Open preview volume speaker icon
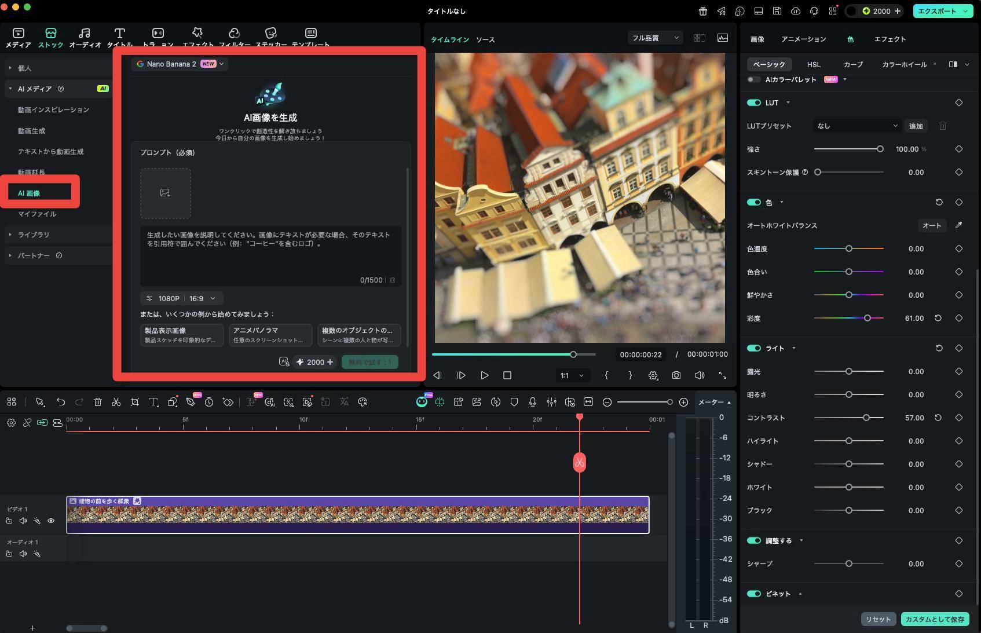The width and height of the screenshot is (981, 633). [x=700, y=375]
